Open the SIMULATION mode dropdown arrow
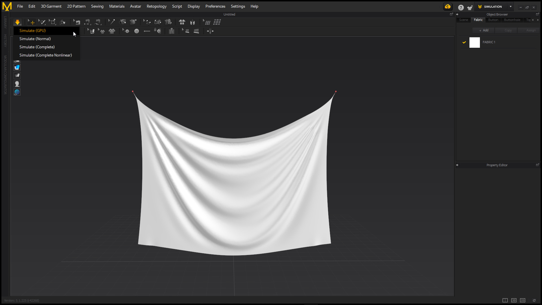542x305 pixels. coord(511,6)
